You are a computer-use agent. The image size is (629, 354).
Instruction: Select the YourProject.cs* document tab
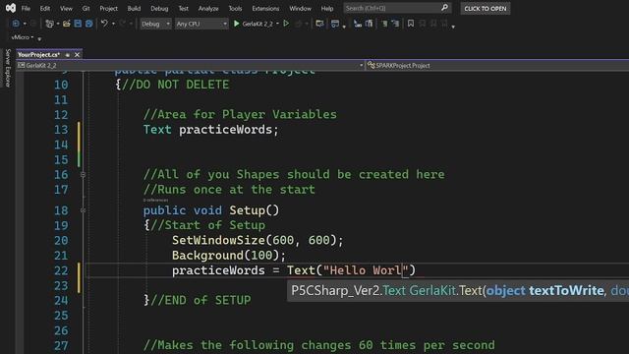pos(38,55)
